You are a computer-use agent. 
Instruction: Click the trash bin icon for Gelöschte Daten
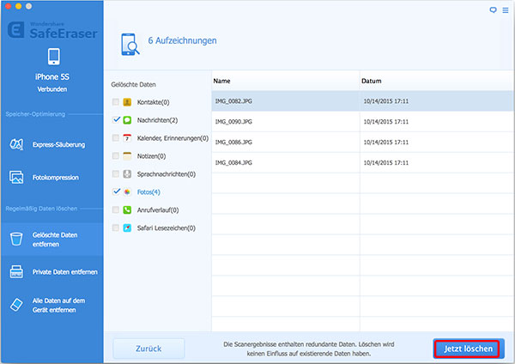(16, 239)
